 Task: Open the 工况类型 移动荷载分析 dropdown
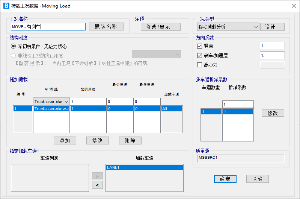(228, 27)
